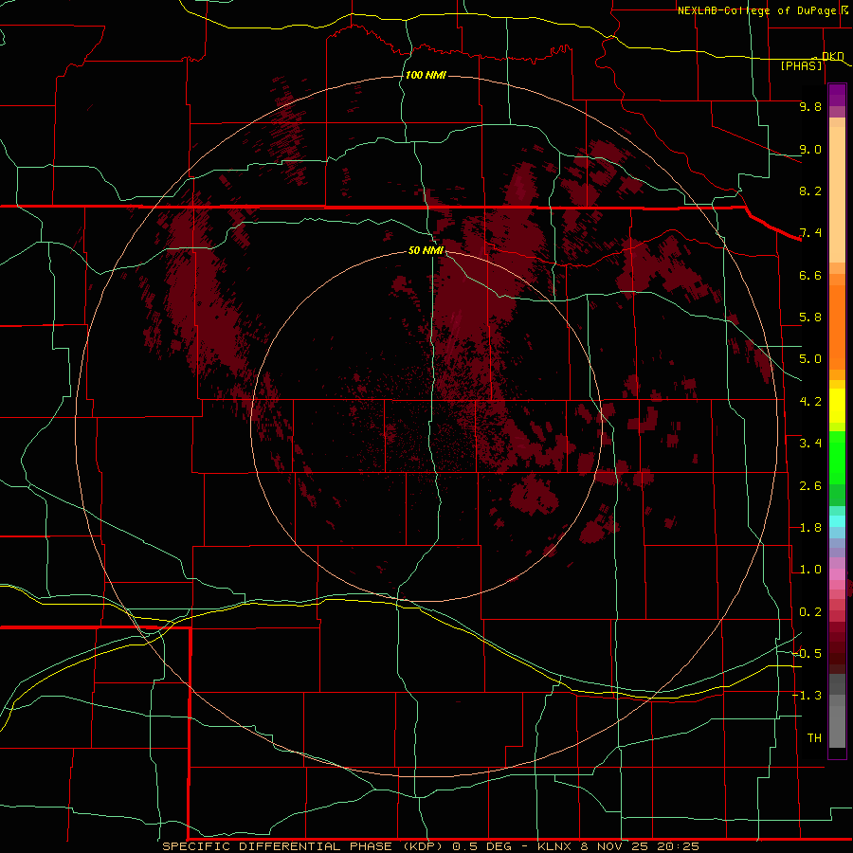Click the 7.4 legend value
Image resolution: width=853 pixels, height=853 pixels.
pyautogui.click(x=810, y=233)
